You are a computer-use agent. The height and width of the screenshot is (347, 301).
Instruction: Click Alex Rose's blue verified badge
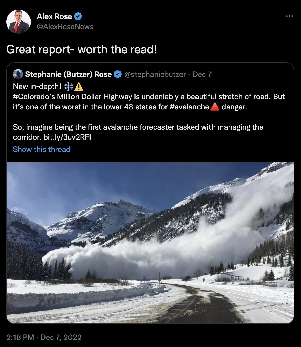[x=78, y=16]
